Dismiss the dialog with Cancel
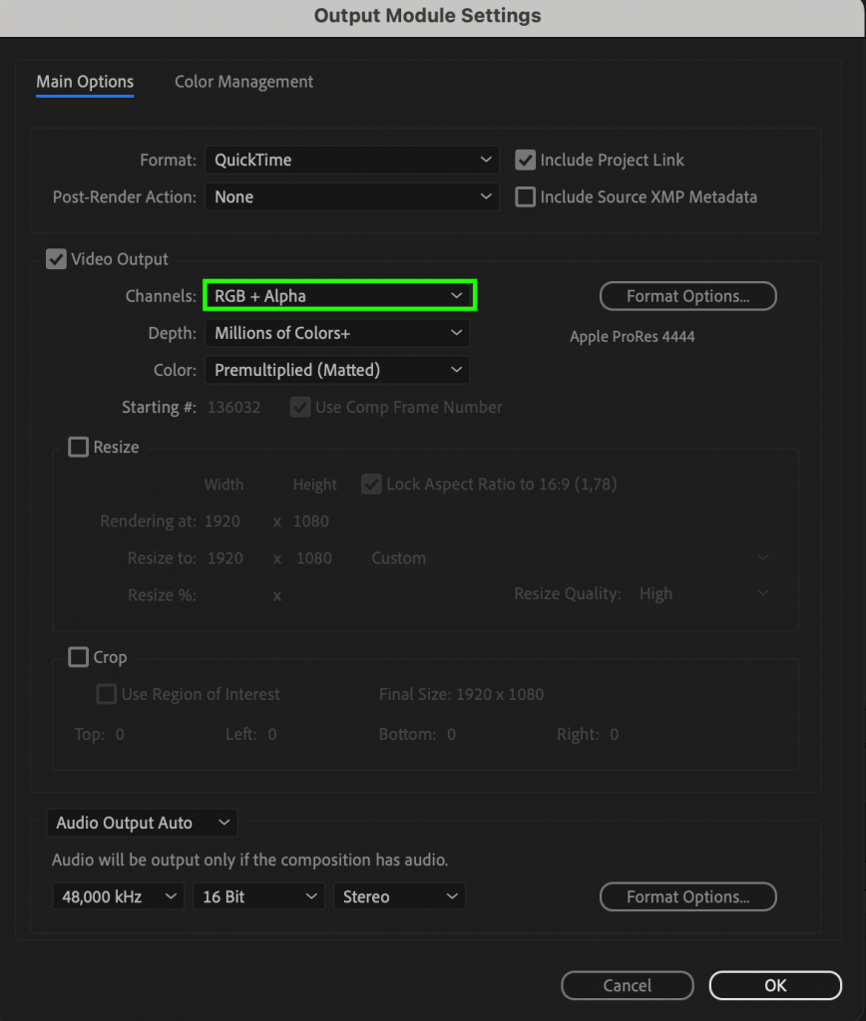866x1021 pixels. coord(627,985)
